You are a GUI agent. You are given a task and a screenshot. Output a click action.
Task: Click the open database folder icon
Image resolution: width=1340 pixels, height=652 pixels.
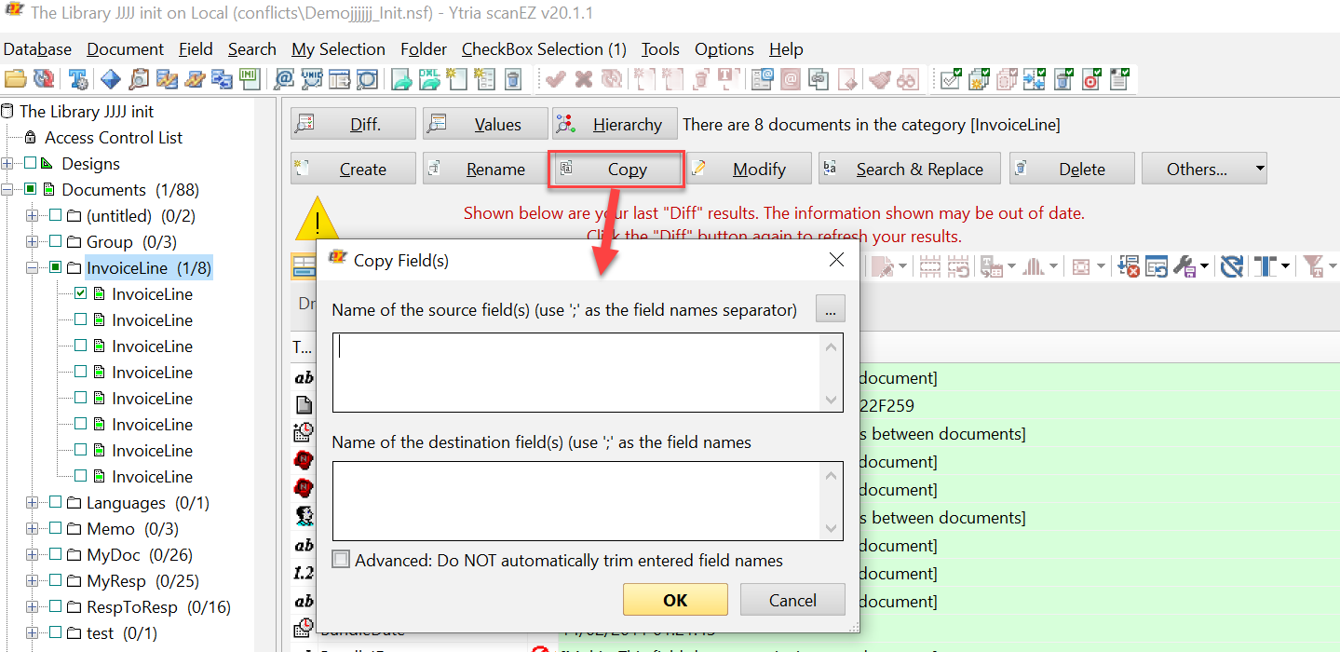[15, 80]
